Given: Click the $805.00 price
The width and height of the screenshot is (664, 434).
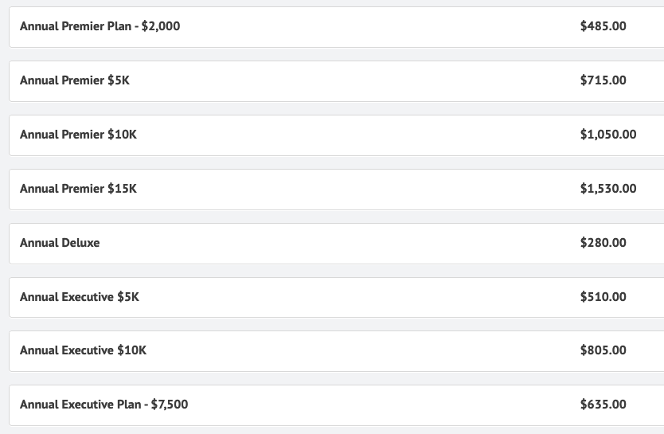Looking at the screenshot, I should coord(603,350).
